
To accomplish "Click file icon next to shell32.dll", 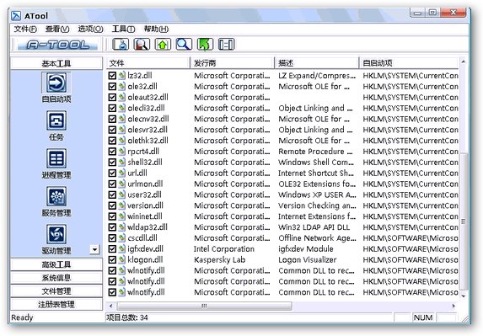I will click(122, 163).
